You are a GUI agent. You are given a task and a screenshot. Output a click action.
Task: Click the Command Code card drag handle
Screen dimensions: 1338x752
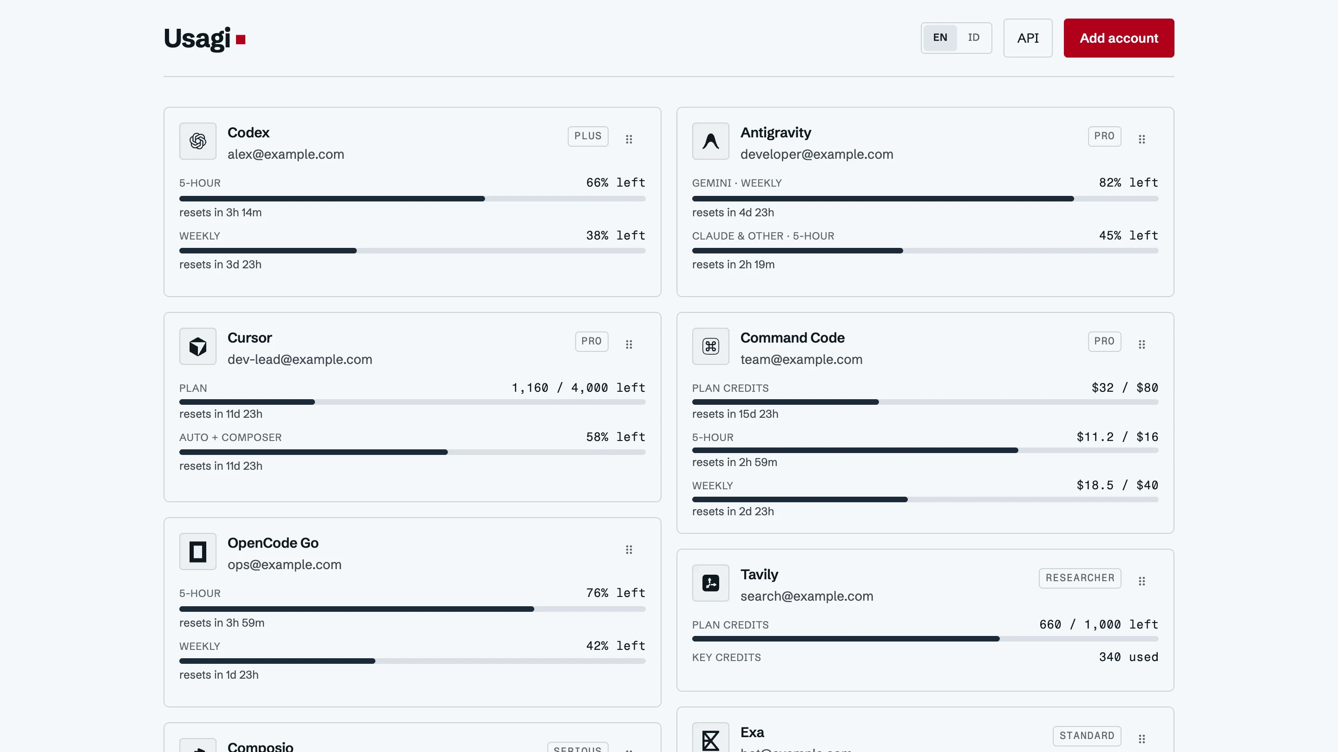(1141, 344)
